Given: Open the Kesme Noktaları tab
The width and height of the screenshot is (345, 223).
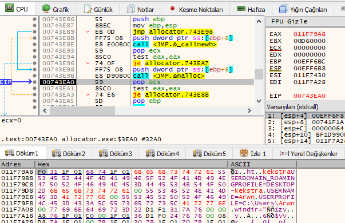Looking at the screenshot, I should click(196, 10).
